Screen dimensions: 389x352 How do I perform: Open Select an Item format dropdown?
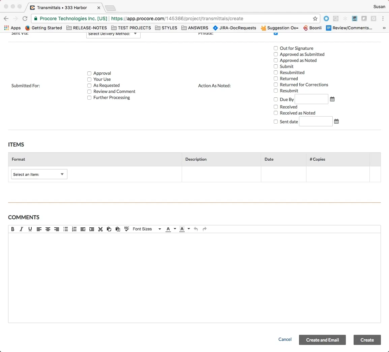(39, 174)
